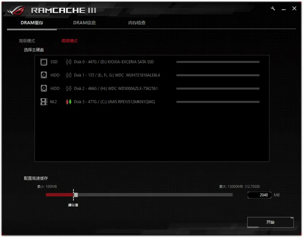Open the 内存检查 tab
Viewport: 303px width, 237px height.
(x=137, y=23)
